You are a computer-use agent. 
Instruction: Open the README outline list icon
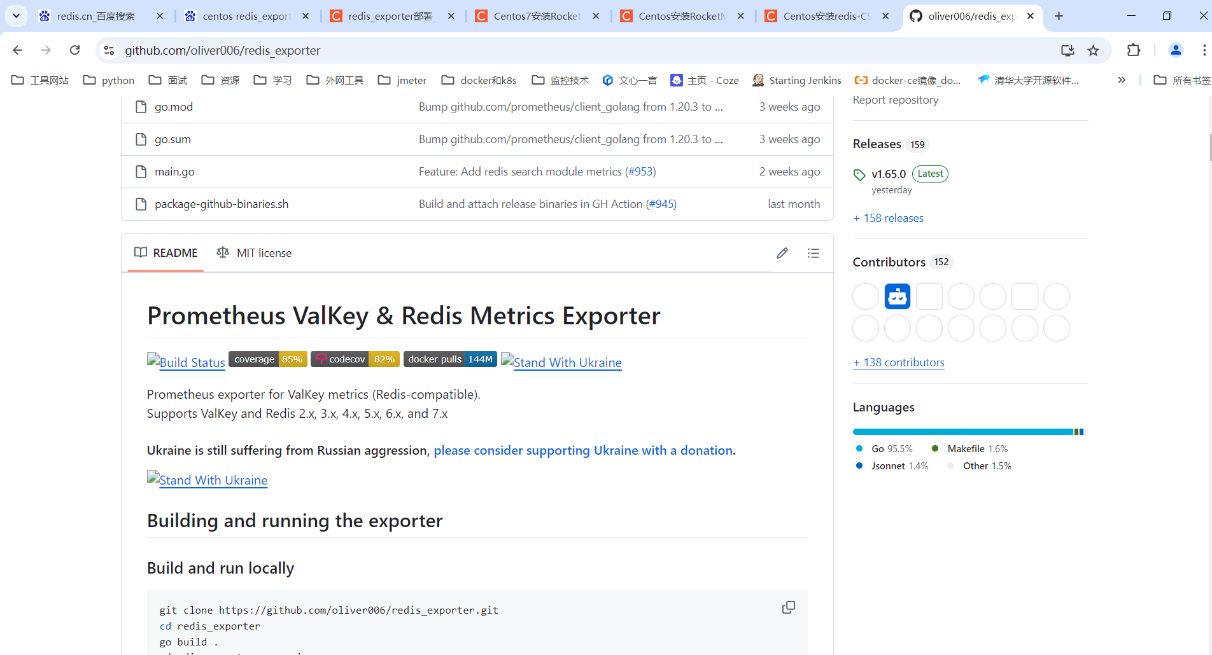click(x=814, y=253)
